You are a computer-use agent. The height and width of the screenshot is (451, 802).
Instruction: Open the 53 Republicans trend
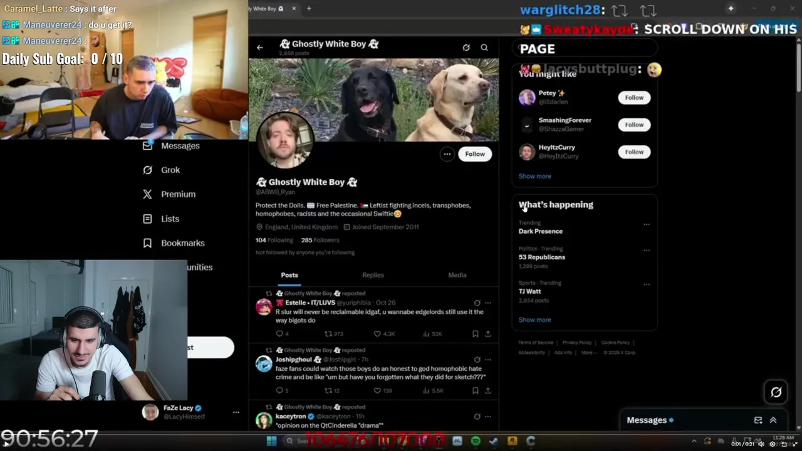pos(541,257)
